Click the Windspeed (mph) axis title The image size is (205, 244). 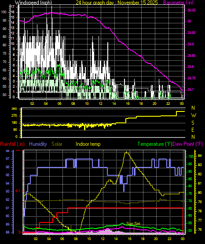point(33,3)
